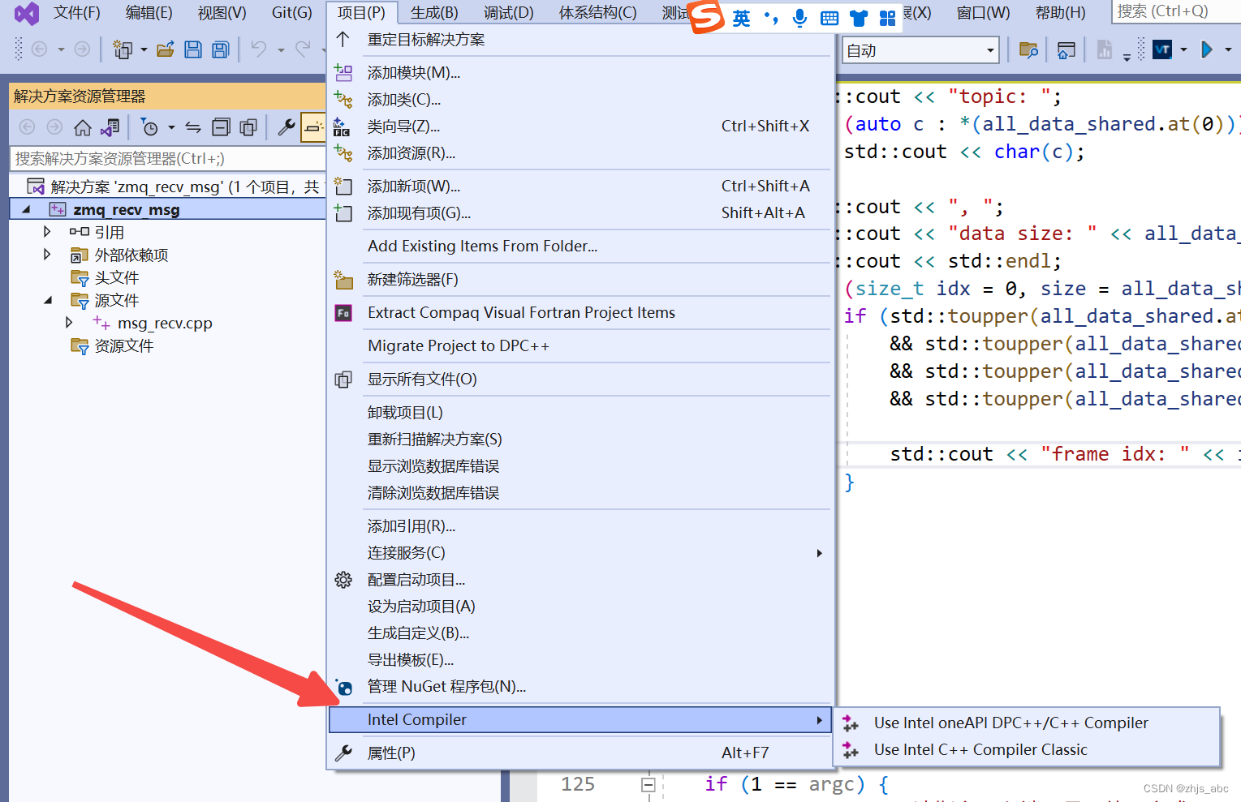The width and height of the screenshot is (1241, 802).
Task: Click 添加模块(M)... menu entry
Action: click(x=580, y=73)
